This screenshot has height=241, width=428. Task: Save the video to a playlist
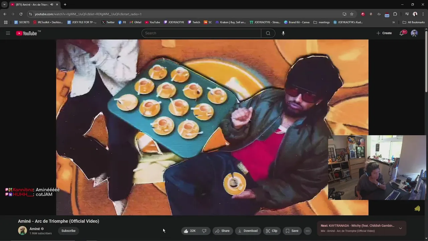pyautogui.click(x=292, y=231)
